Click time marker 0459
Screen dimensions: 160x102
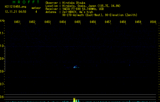(x=138, y=22)
